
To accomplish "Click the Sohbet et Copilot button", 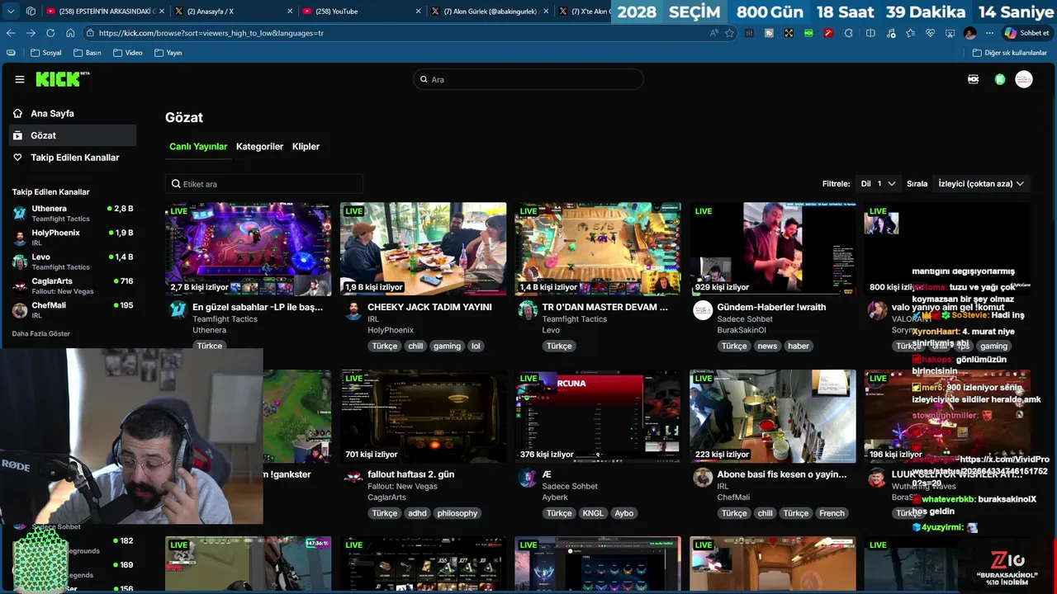I will click(1026, 33).
